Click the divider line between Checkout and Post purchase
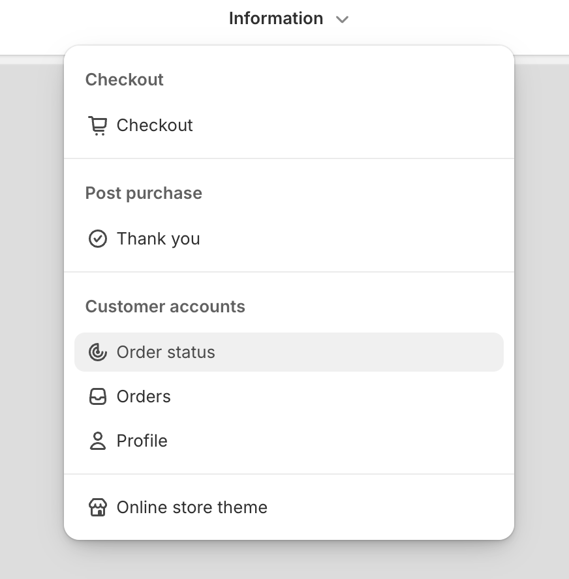Viewport: 569px width, 579px height. point(289,158)
